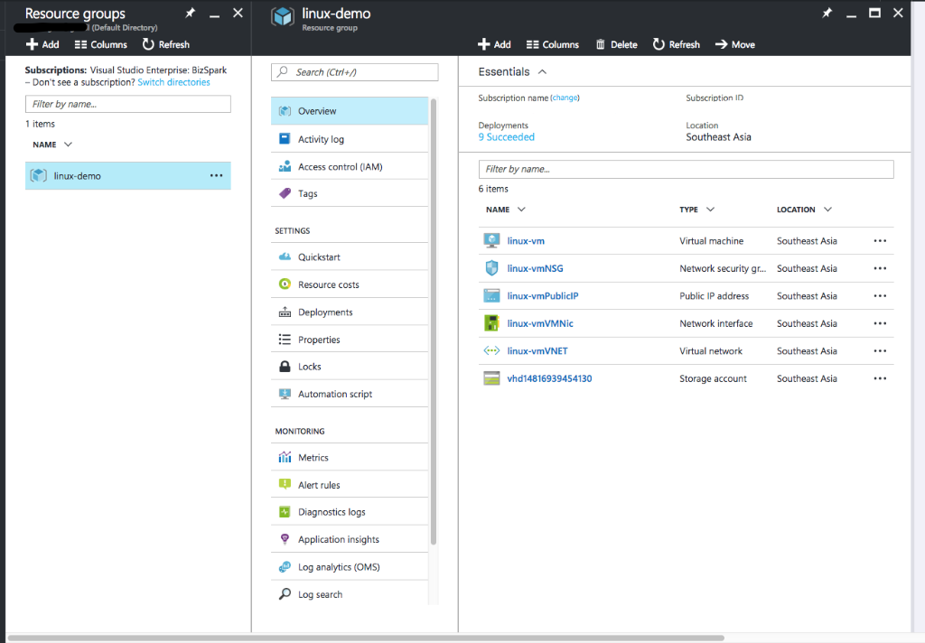This screenshot has height=643, width=925.
Task: Focus the Search (Ctrl+/) menu search box
Action: tap(354, 72)
